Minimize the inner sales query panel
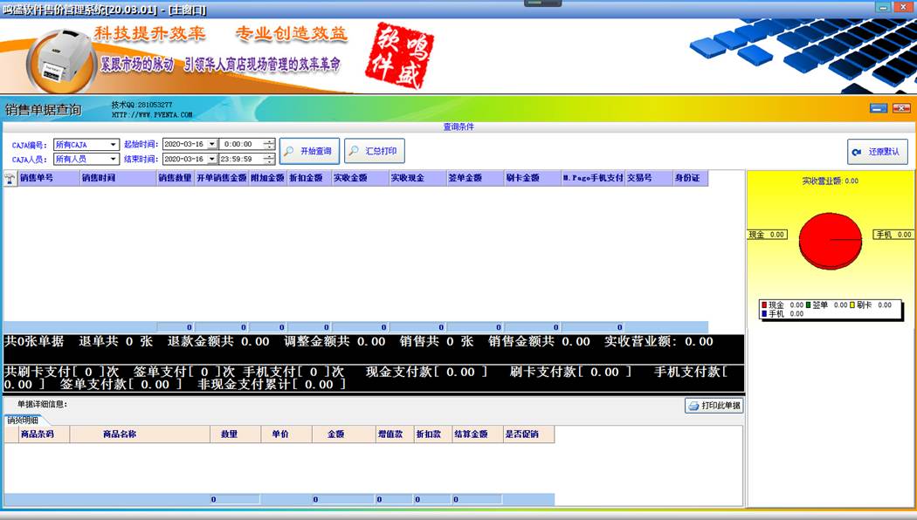This screenshot has height=520, width=917. (878, 108)
